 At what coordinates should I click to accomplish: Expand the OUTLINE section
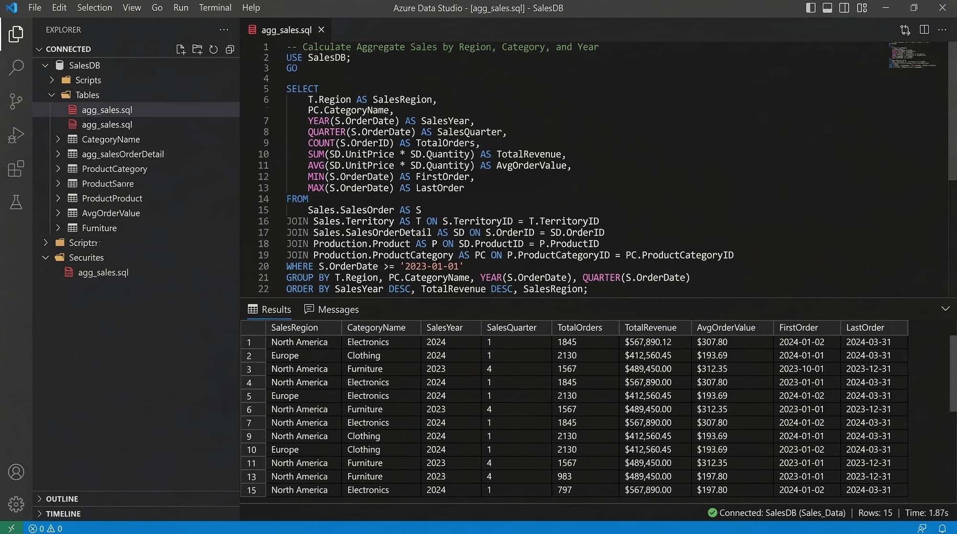[62, 499]
